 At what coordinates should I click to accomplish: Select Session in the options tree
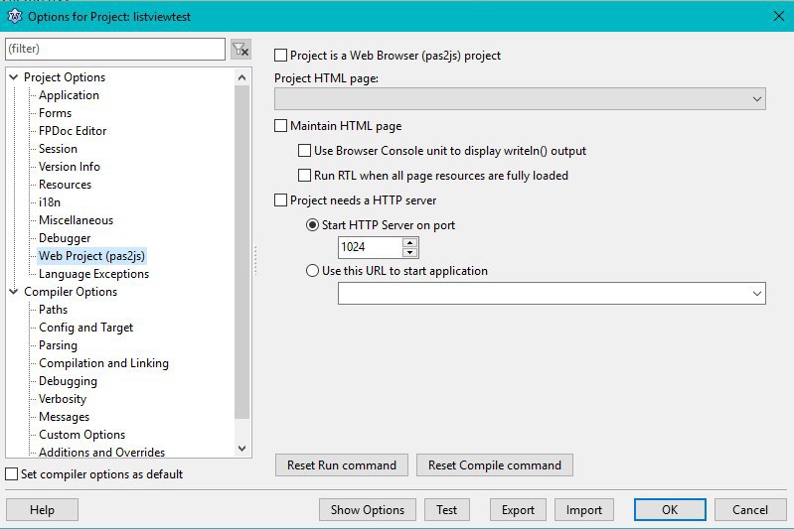coord(58,149)
